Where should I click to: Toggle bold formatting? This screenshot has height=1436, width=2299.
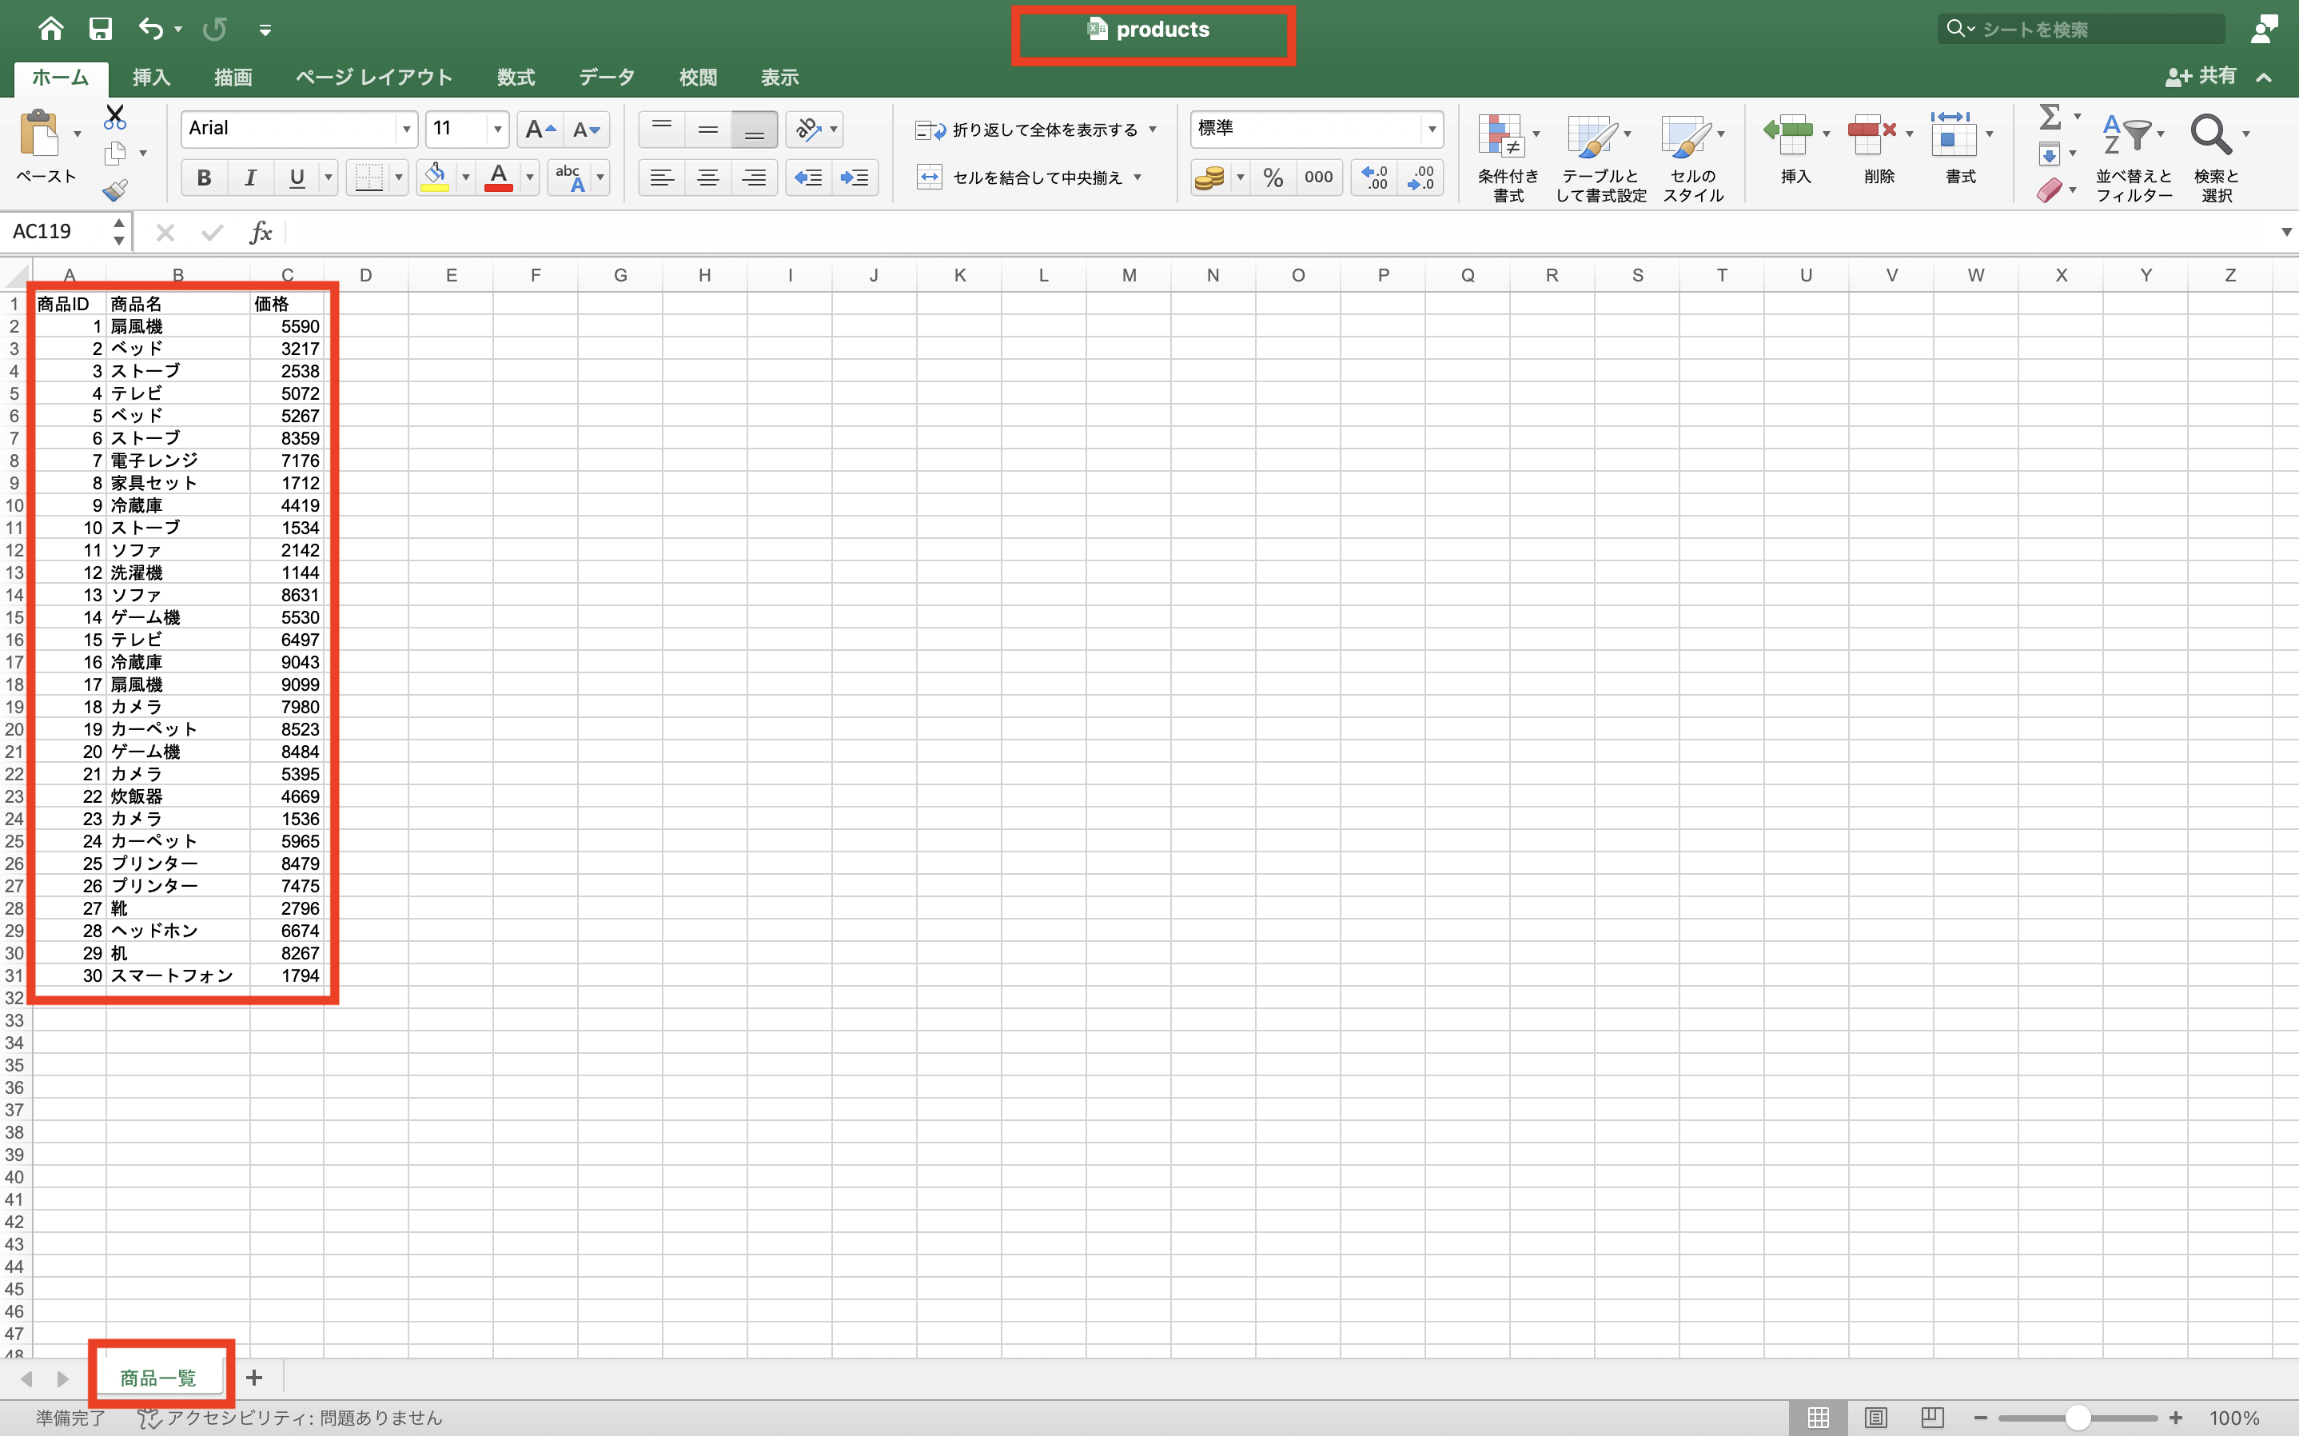click(x=203, y=178)
